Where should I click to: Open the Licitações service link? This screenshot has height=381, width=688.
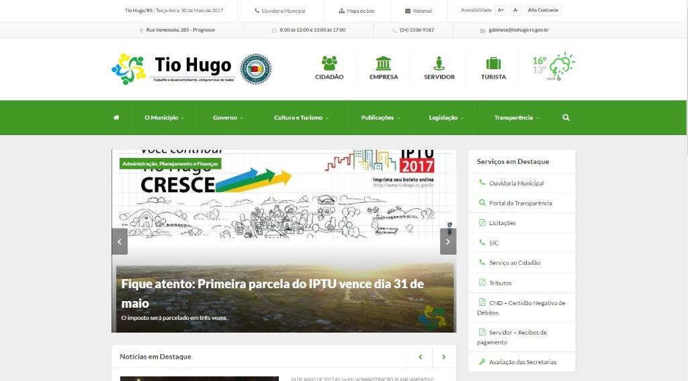pyautogui.click(x=502, y=223)
